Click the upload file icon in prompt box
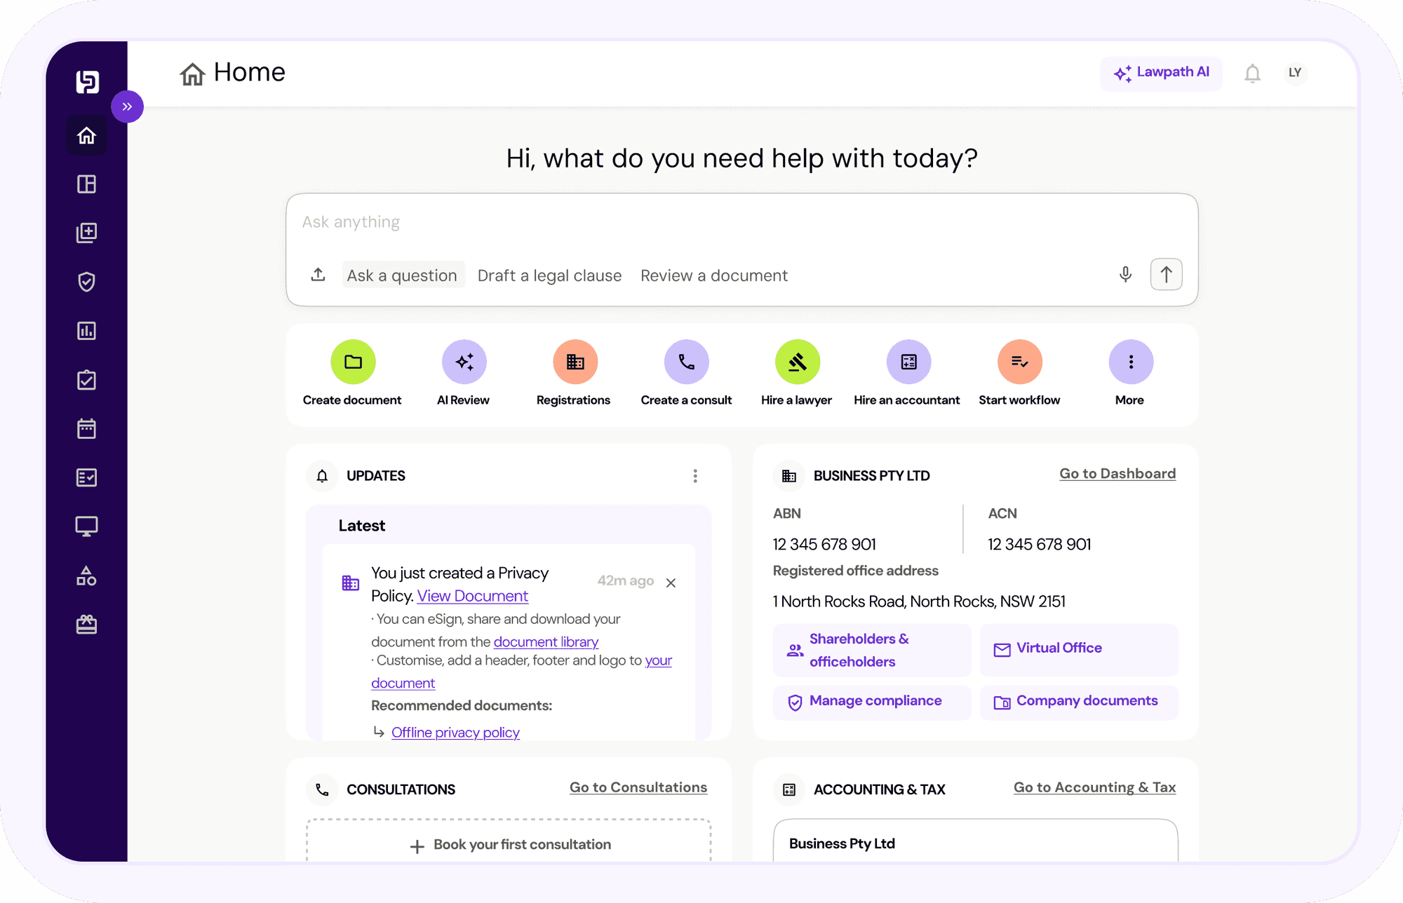The width and height of the screenshot is (1403, 903). pyautogui.click(x=318, y=275)
